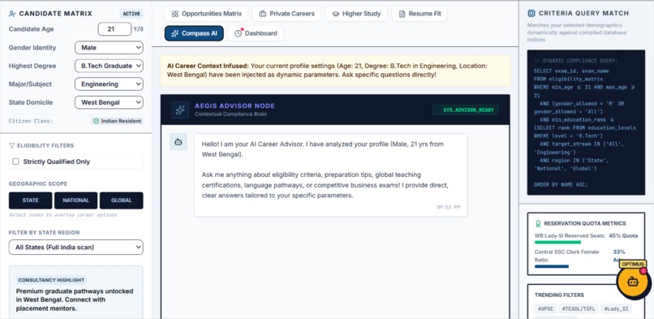Toggle the NATIONAL geographic scope

pyautogui.click(x=76, y=200)
